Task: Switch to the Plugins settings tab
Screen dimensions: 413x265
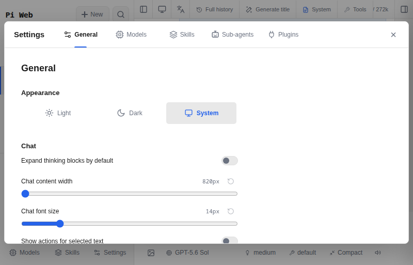Action: tap(283, 35)
